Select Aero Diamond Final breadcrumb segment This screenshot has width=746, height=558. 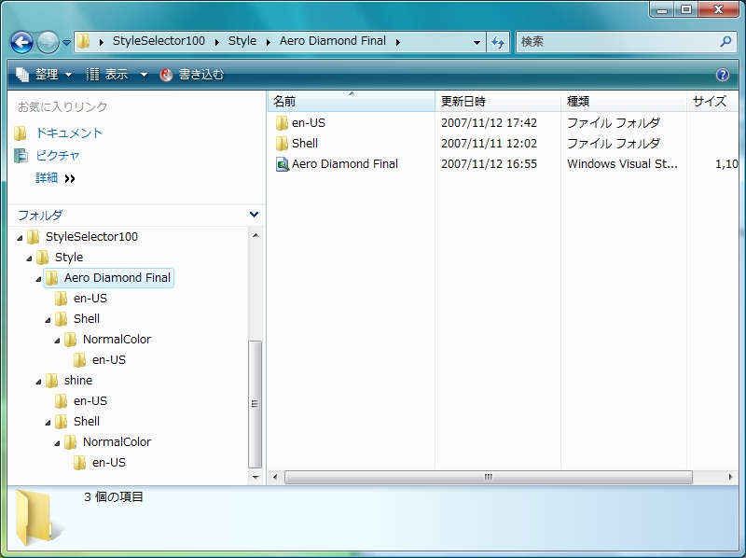click(333, 41)
